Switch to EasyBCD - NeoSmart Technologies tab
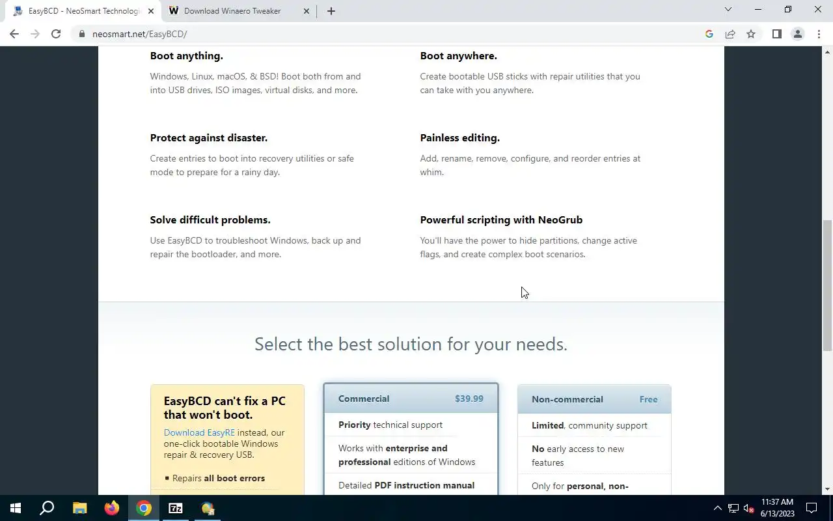Viewport: 833px width, 521px height. tap(83, 11)
